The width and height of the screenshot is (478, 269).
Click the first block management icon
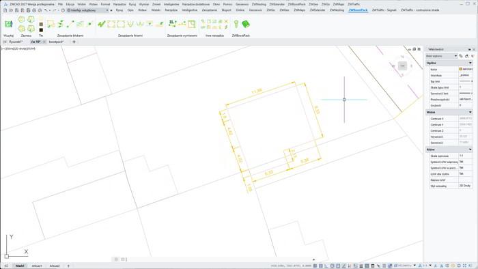tap(51, 24)
